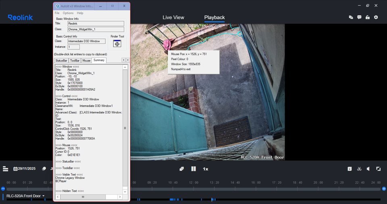Toggle fullscreen video view
This screenshot has width=387, height=204.
(378, 169)
